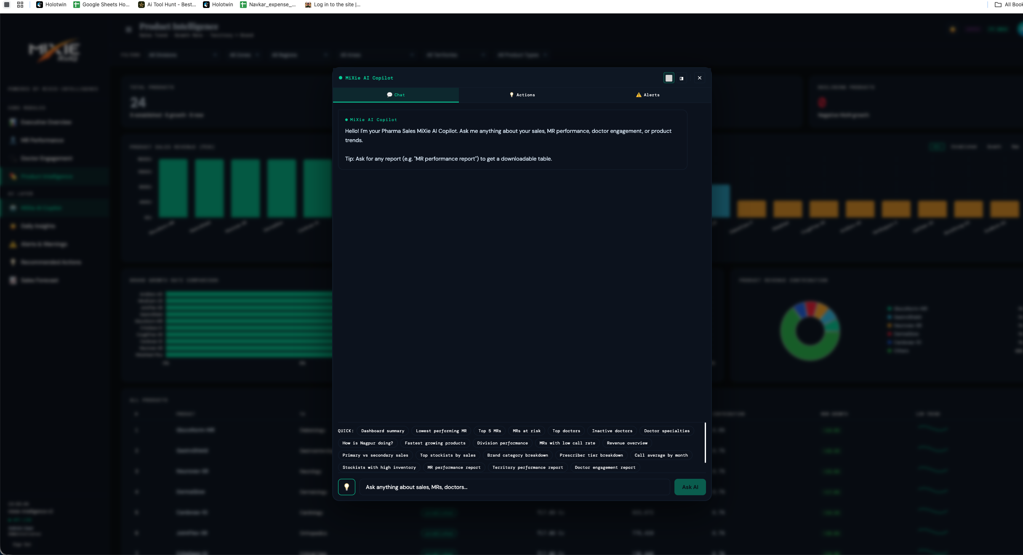Click the 'Dashboard summary' quick prompt
Screen dimensions: 1023x555
382,431
